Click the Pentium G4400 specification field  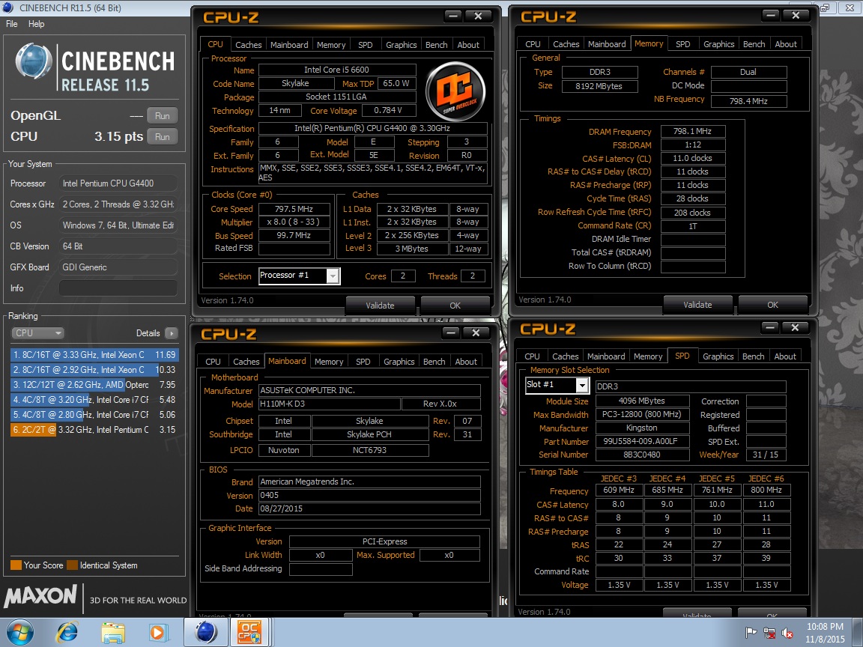[372, 128]
